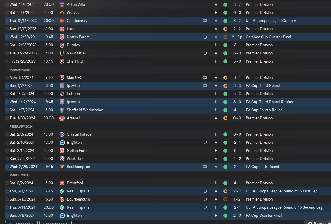The image size is (331, 224).
Task: Open the Sheffield Wednesday team link
Action: [85, 110]
